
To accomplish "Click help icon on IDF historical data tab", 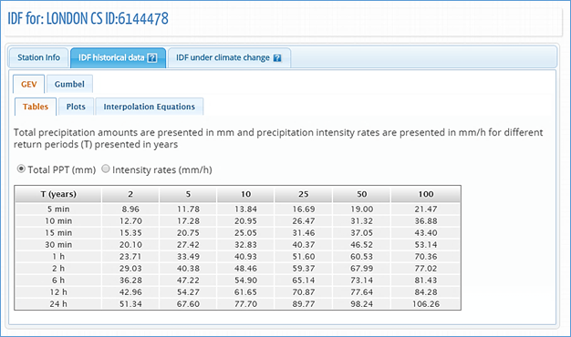I will coord(151,57).
